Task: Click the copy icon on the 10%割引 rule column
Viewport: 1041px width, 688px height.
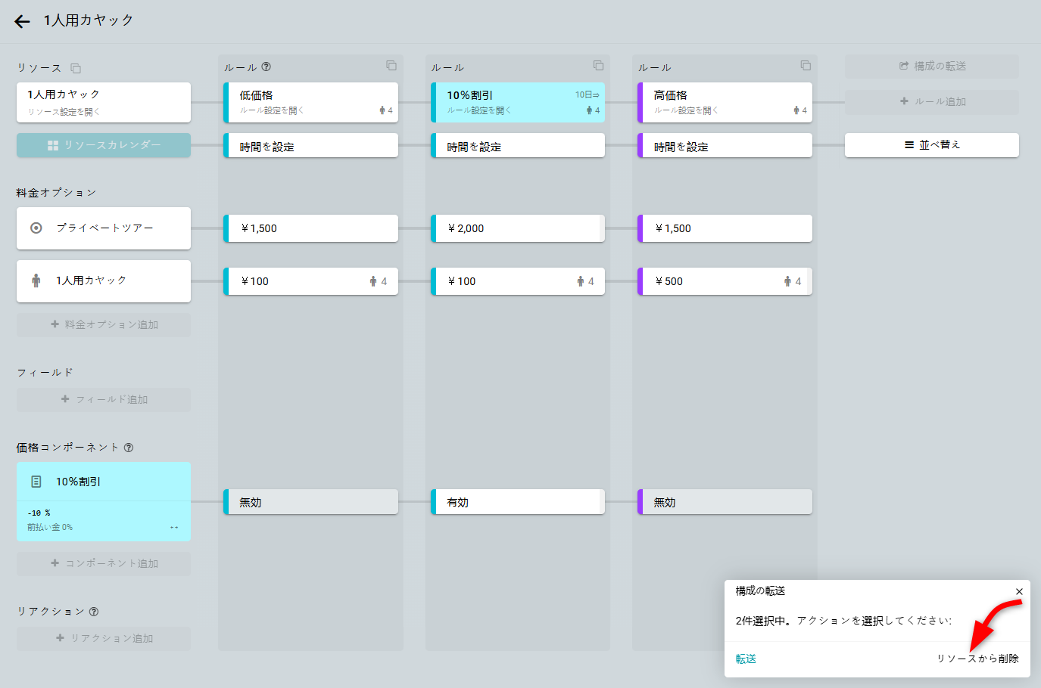Action: (x=598, y=66)
